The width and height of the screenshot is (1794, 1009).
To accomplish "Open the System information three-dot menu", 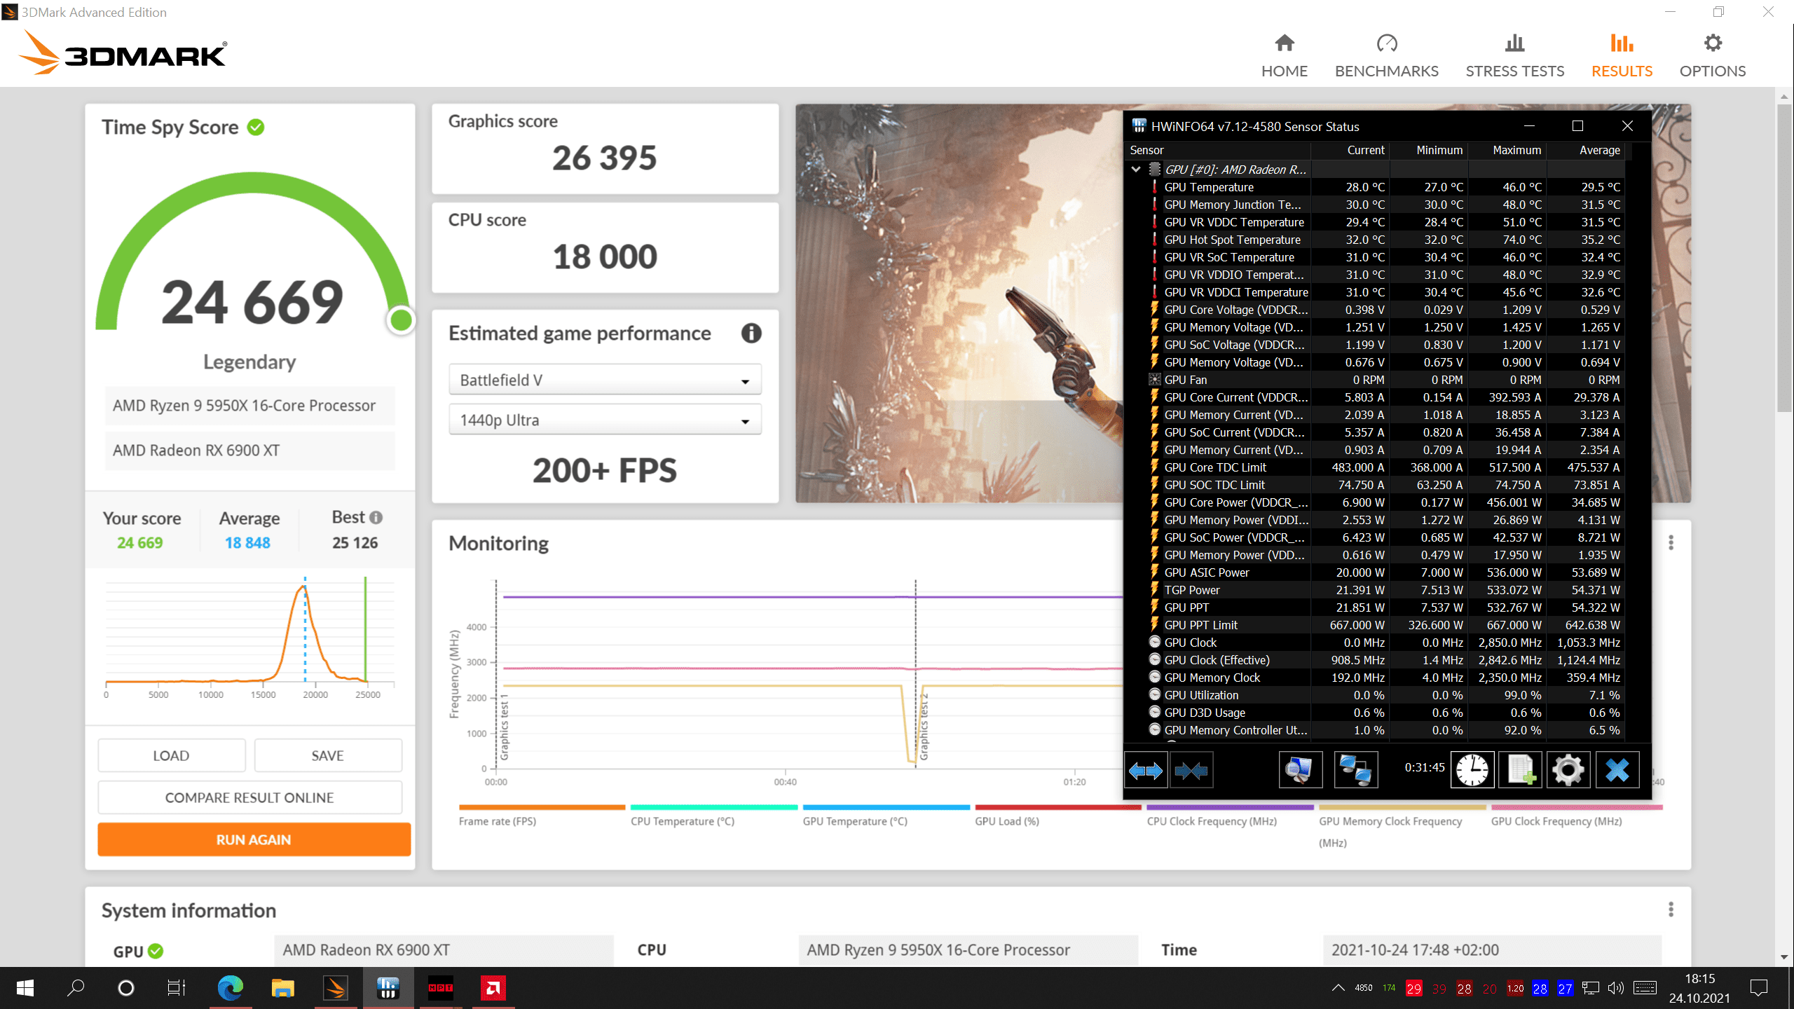I will (x=1671, y=909).
